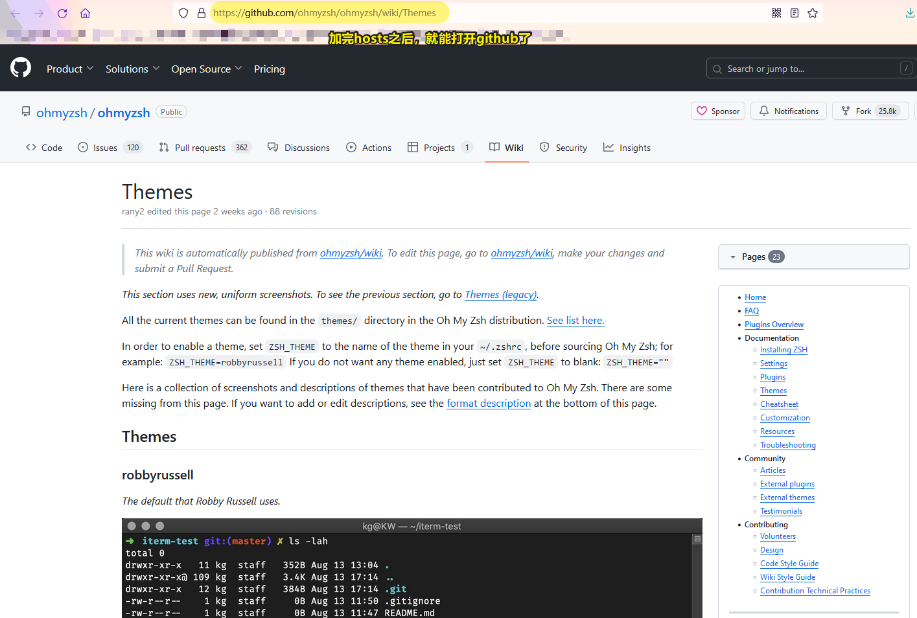The image size is (917, 618).
Task: Select the Wiki tab
Action: 506,148
